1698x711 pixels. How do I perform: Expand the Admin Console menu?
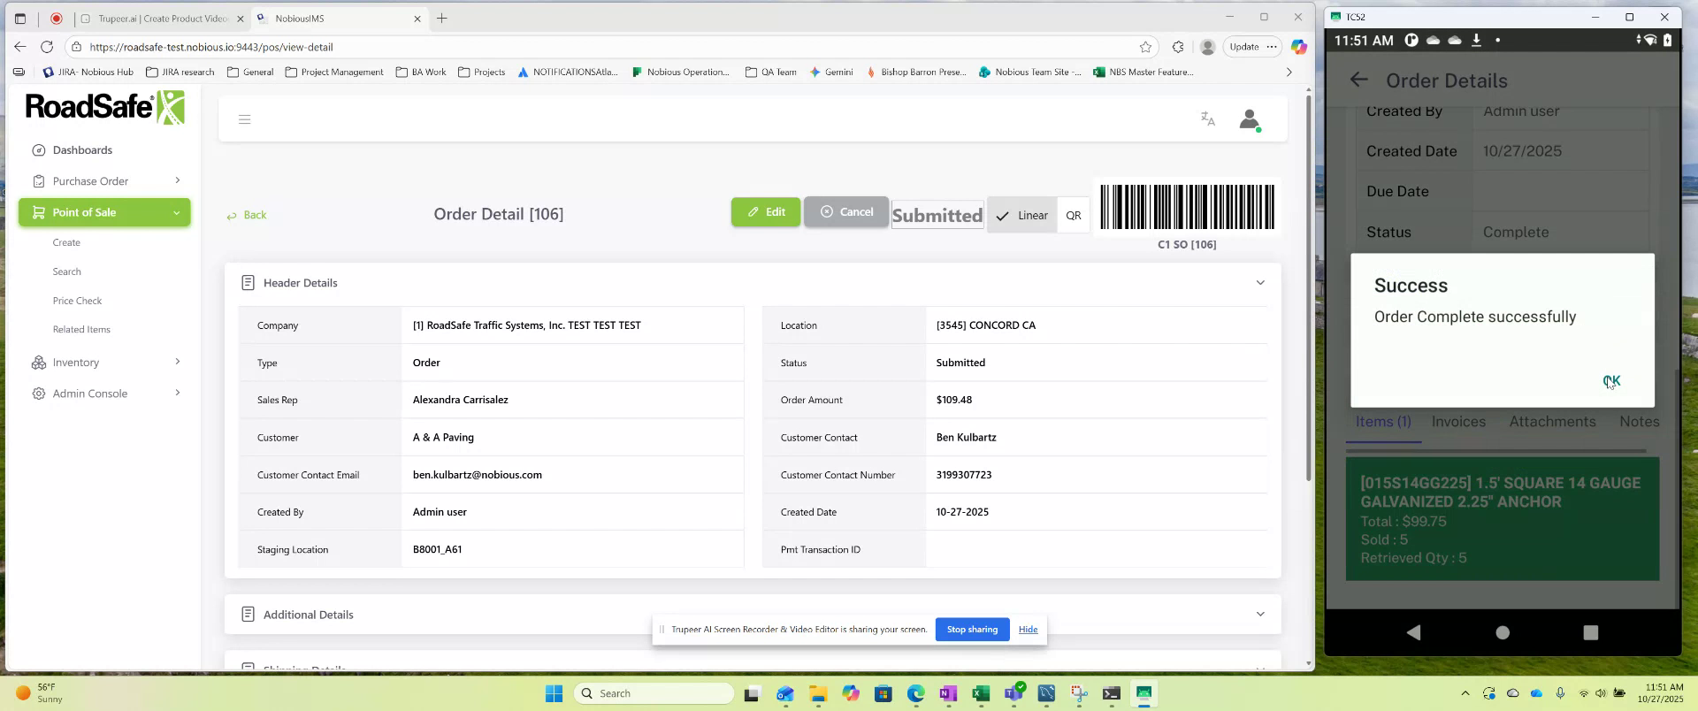105,393
